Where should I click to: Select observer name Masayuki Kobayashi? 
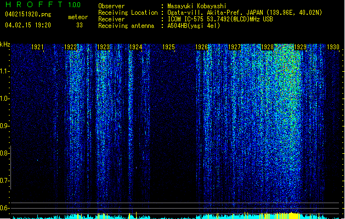(x=196, y=6)
